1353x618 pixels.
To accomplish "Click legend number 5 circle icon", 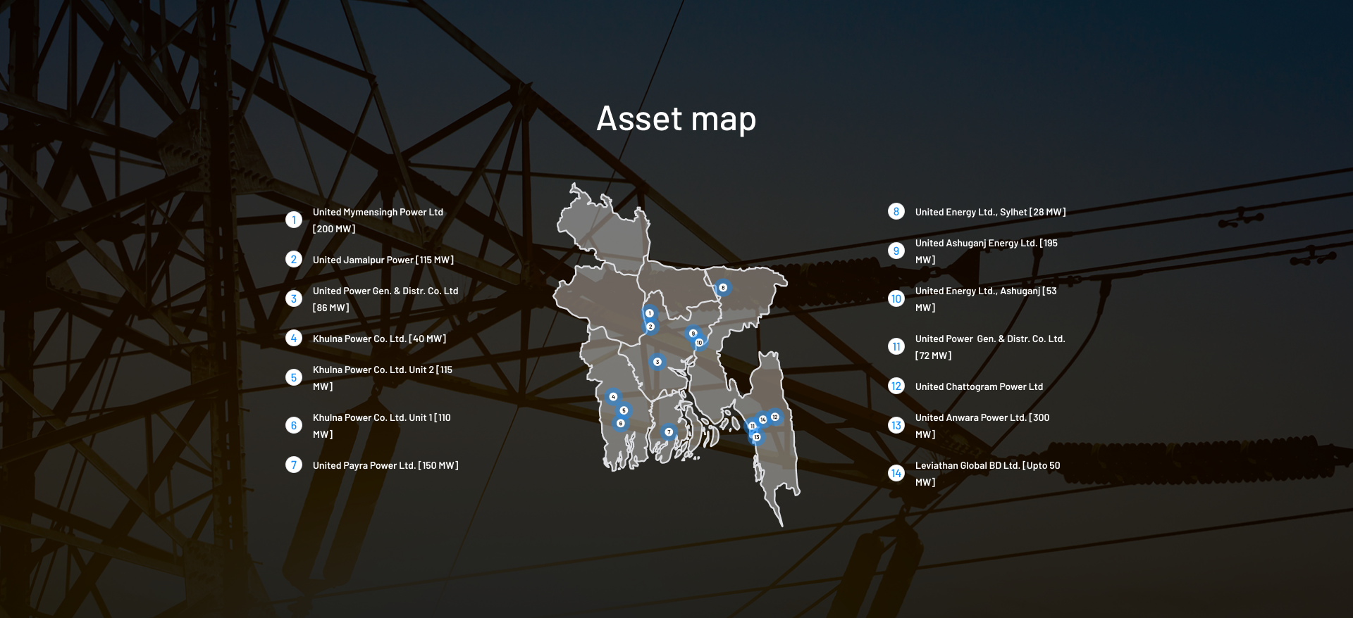I will click(x=294, y=378).
